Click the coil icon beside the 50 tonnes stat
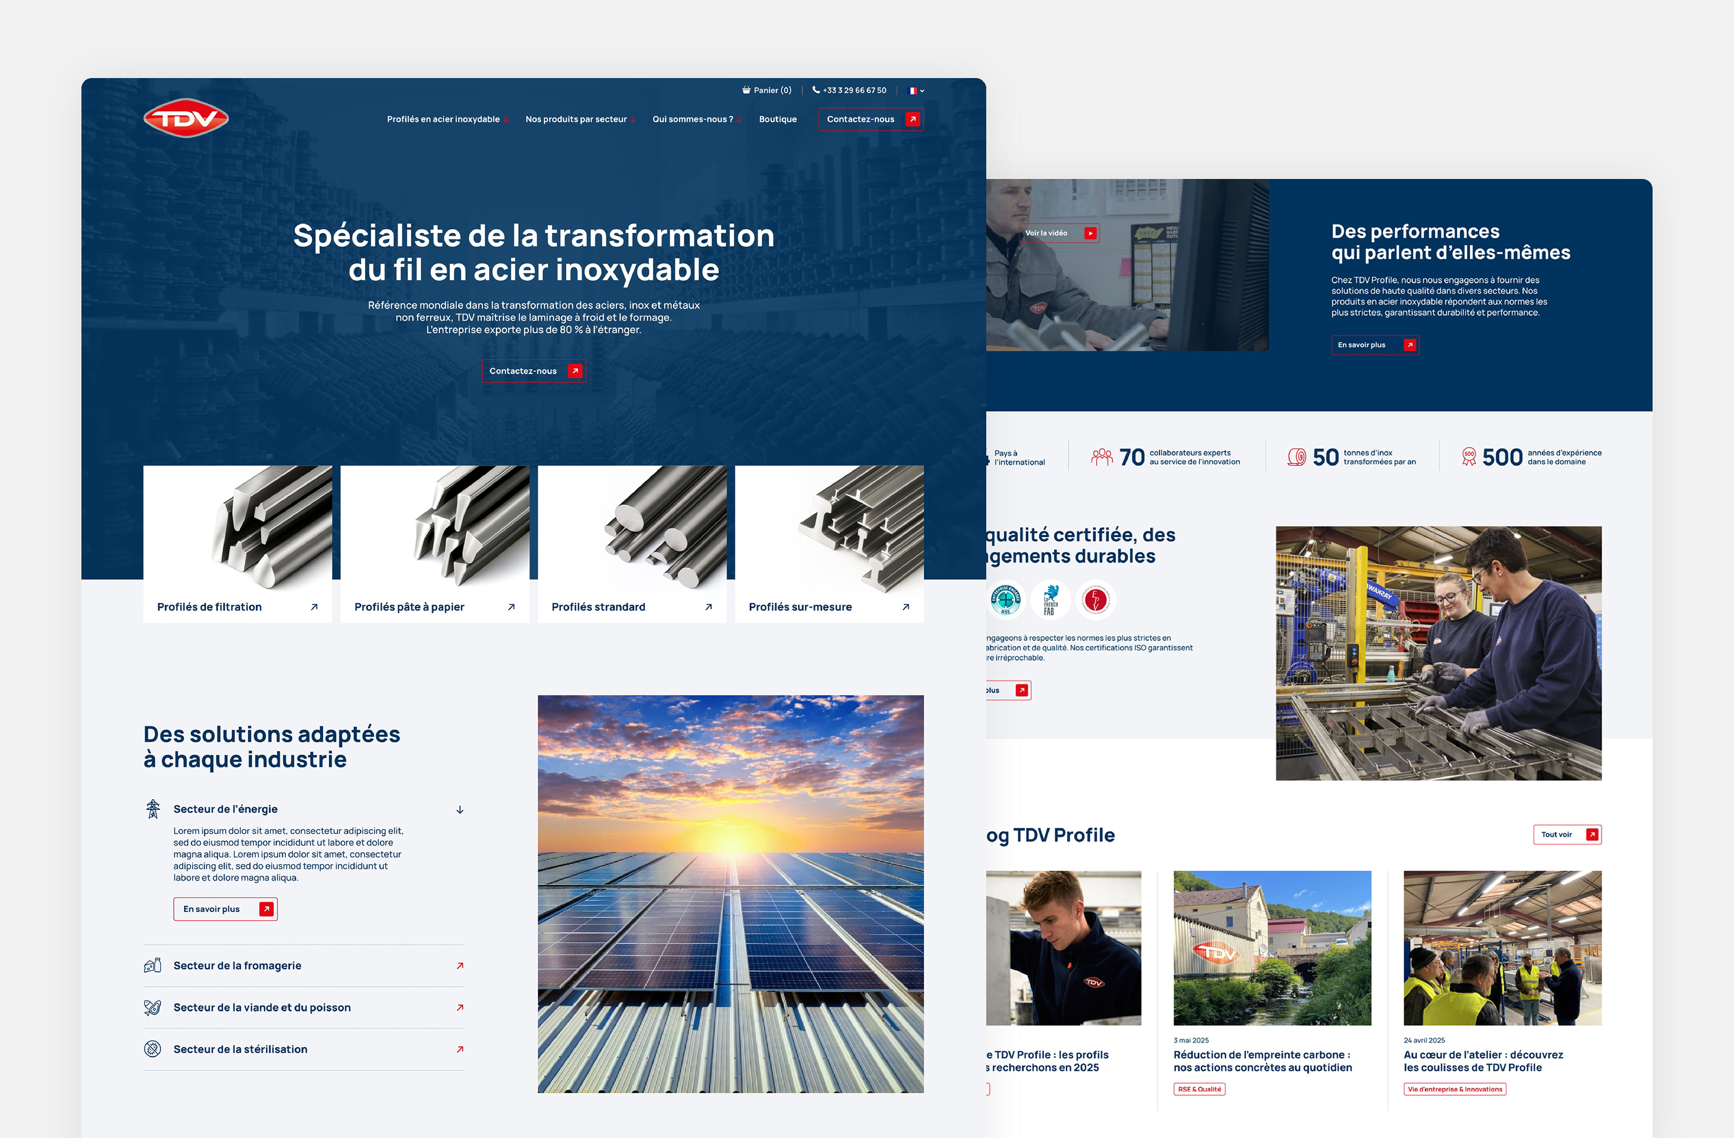1734x1138 pixels. (1297, 457)
